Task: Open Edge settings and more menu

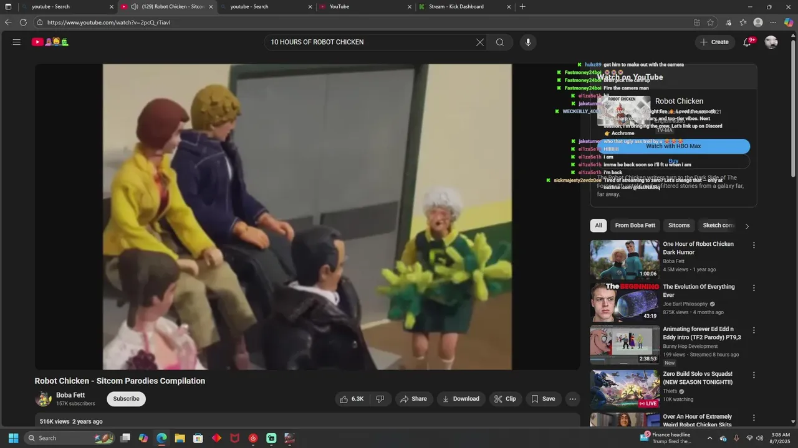Action: (773, 22)
